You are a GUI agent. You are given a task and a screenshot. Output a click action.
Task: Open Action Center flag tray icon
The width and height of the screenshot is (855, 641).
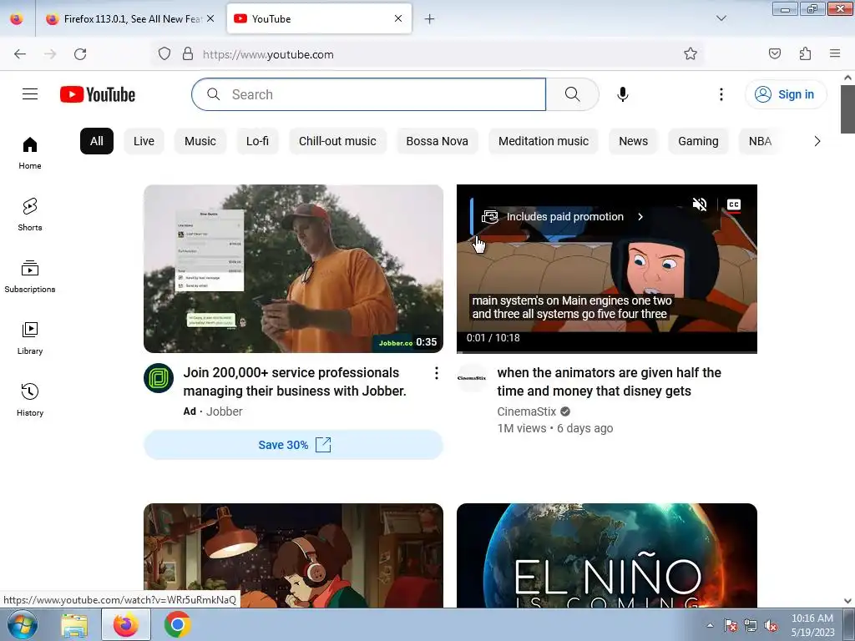731,626
